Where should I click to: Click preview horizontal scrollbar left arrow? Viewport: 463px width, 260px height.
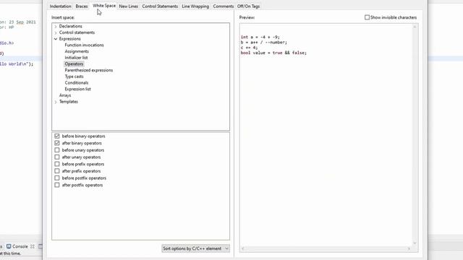click(243, 248)
